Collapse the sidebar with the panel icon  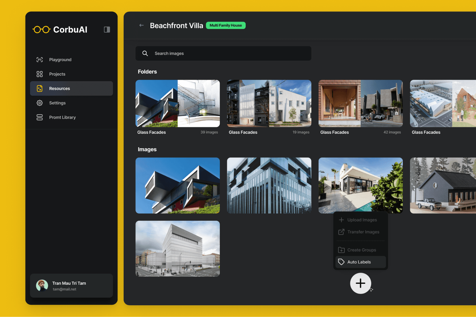pos(107,29)
